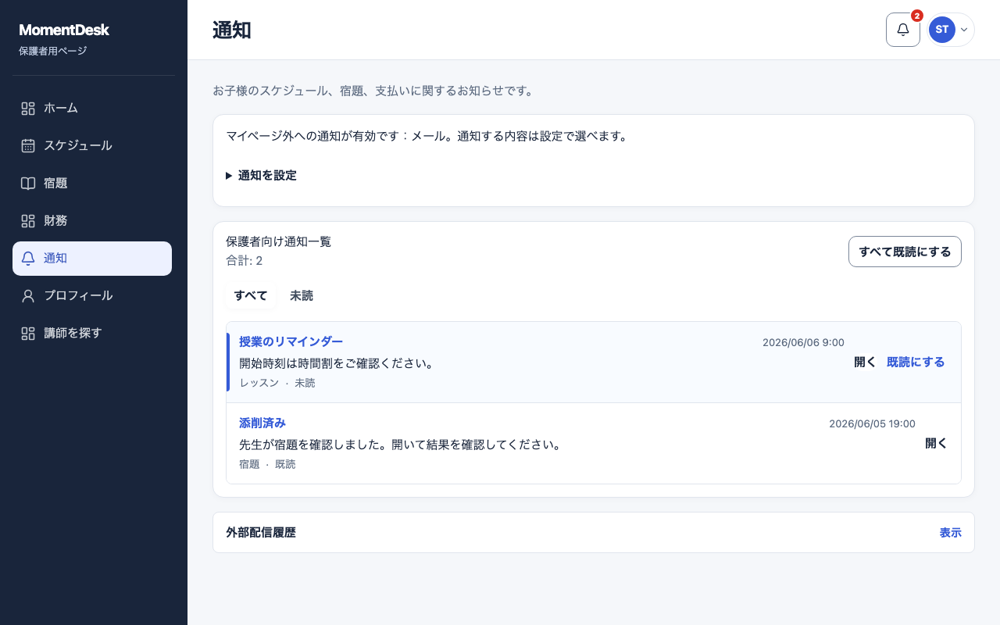1000x625 pixels.
Task: Click the スケジュール calendar icon
Action: [x=28, y=146]
